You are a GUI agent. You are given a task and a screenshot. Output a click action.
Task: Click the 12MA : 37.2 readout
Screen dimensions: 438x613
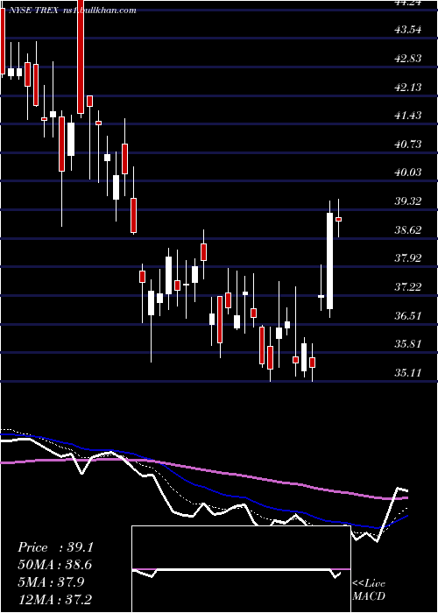[x=55, y=599]
